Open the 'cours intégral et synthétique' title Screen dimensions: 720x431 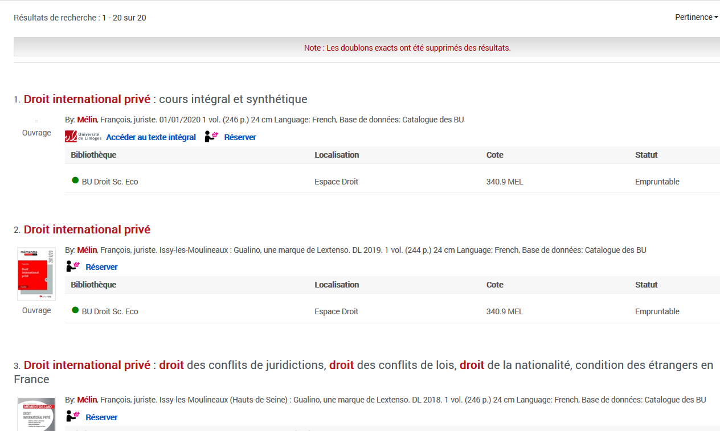[165, 99]
